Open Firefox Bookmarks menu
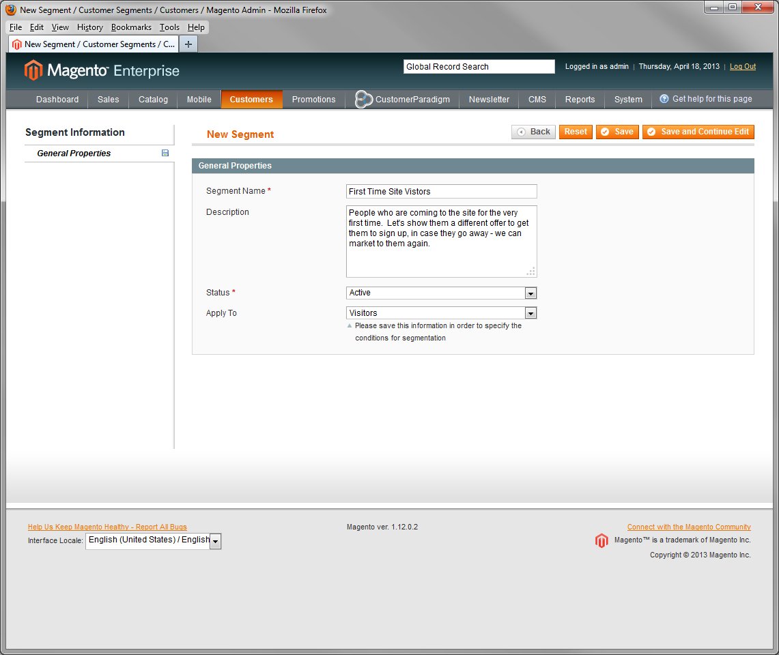This screenshot has width=779, height=655. 131,27
